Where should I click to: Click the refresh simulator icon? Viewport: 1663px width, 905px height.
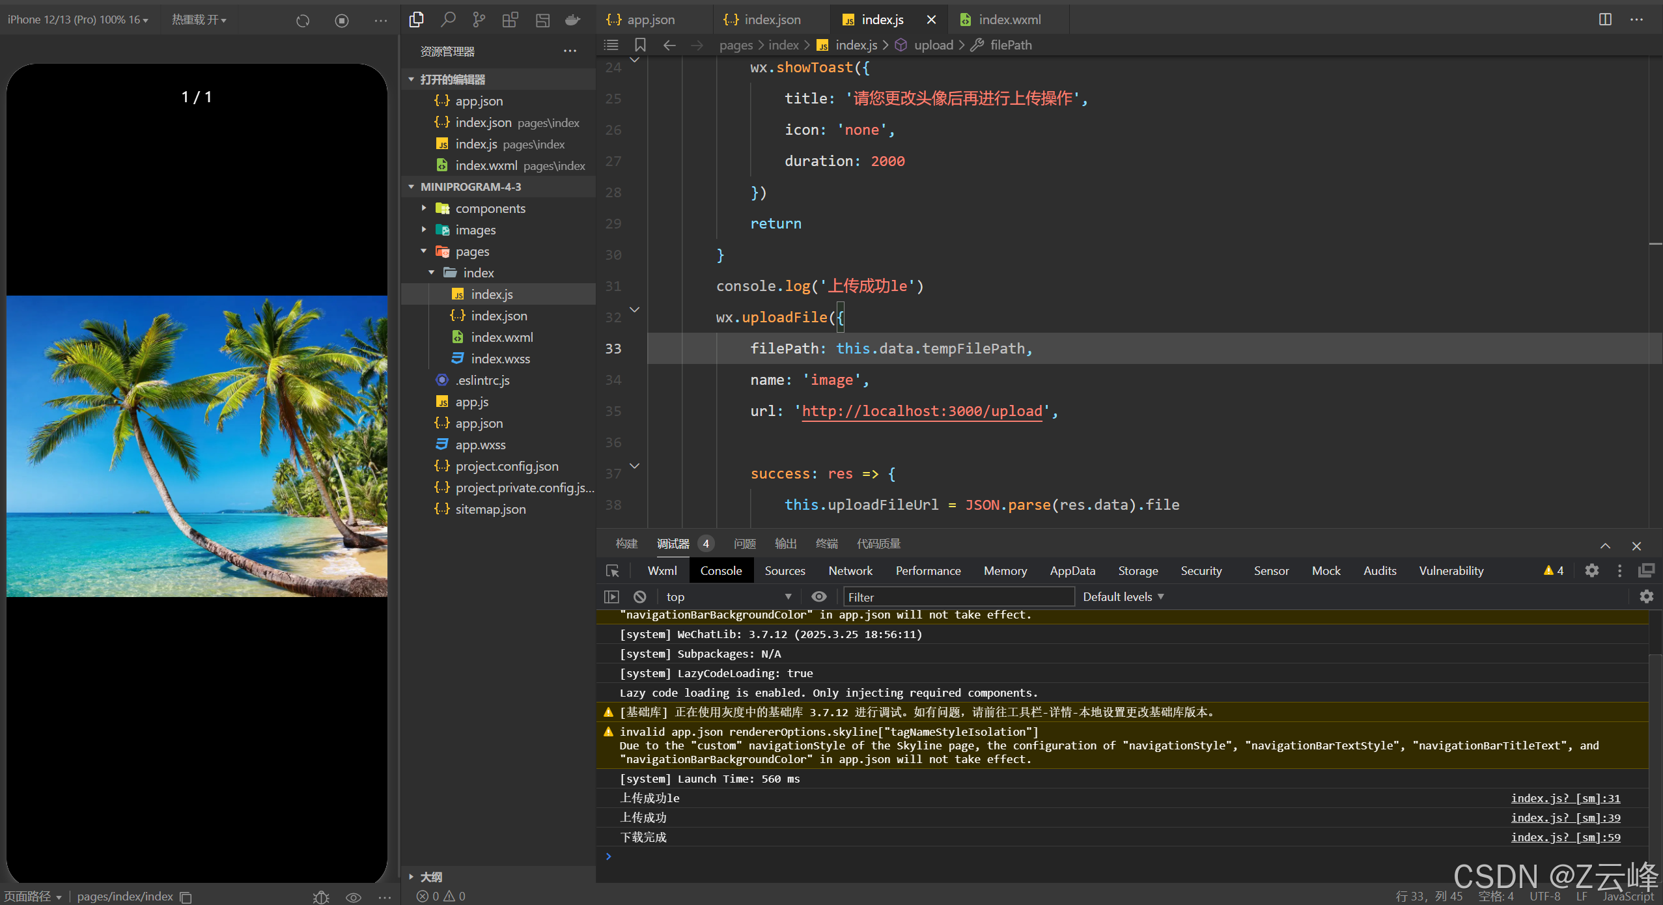pos(303,20)
